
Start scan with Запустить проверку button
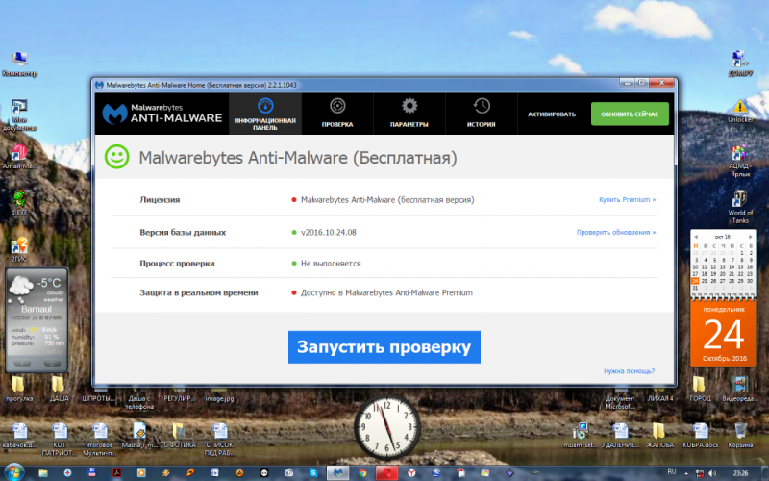coord(384,347)
